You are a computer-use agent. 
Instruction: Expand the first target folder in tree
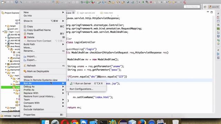click(x=6, y=26)
